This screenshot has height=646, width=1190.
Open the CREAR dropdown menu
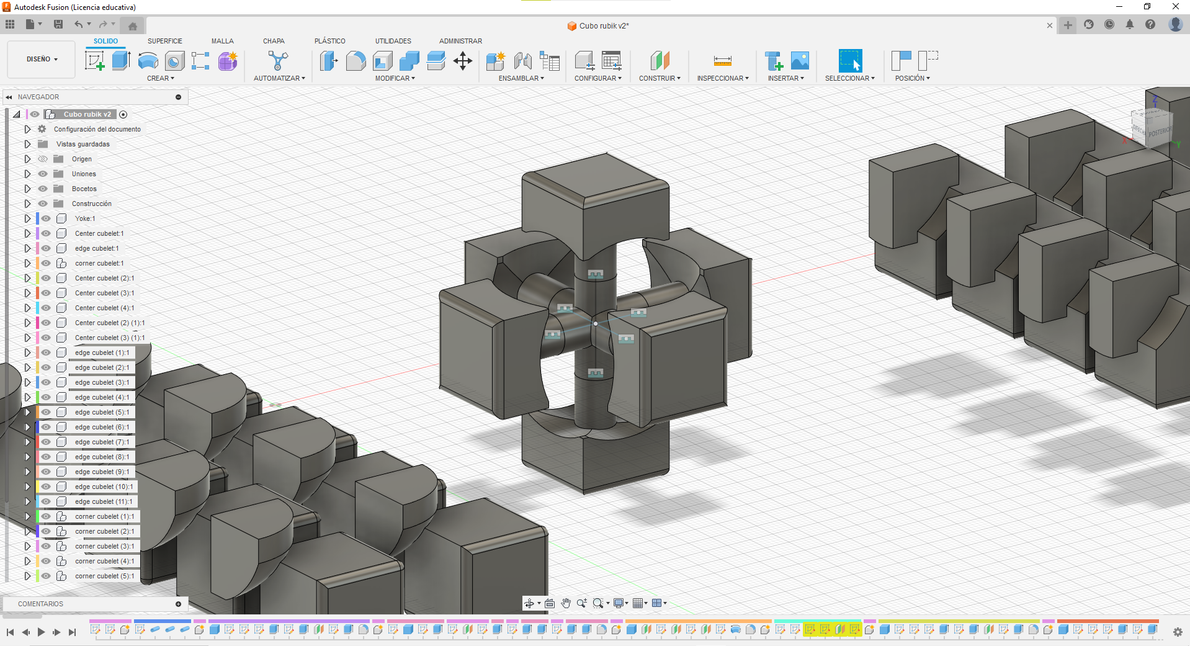[x=161, y=78]
